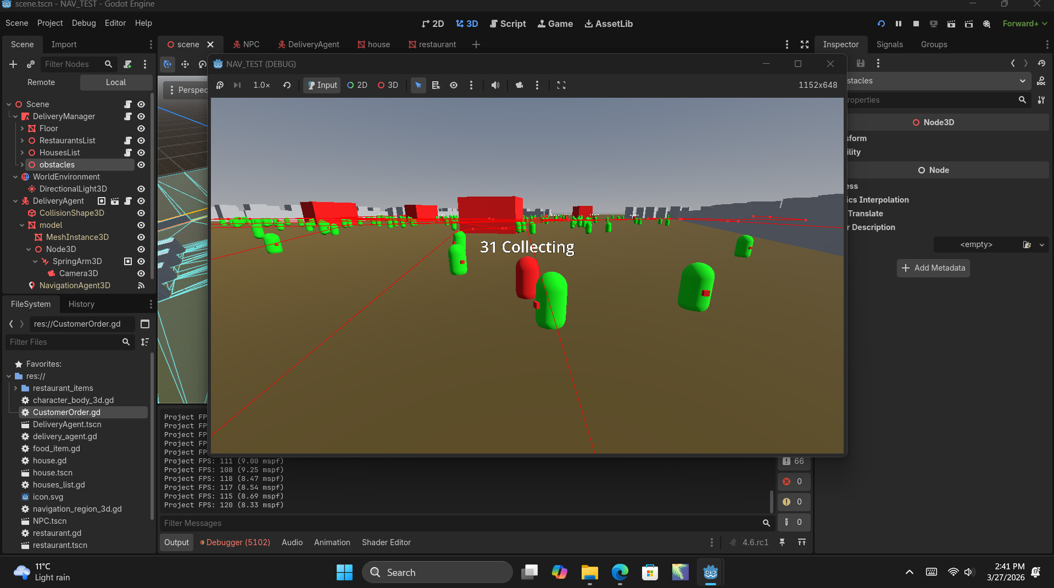This screenshot has width=1054, height=588.
Task: Click the add new node plus icon
Action: pyautogui.click(x=13, y=64)
